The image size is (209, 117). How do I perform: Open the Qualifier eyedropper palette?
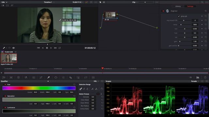48,77
